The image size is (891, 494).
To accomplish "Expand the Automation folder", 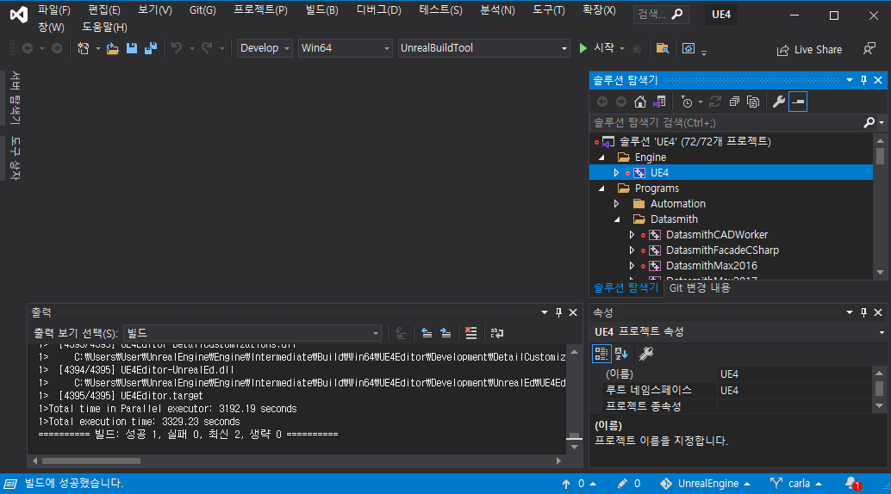I will [616, 204].
